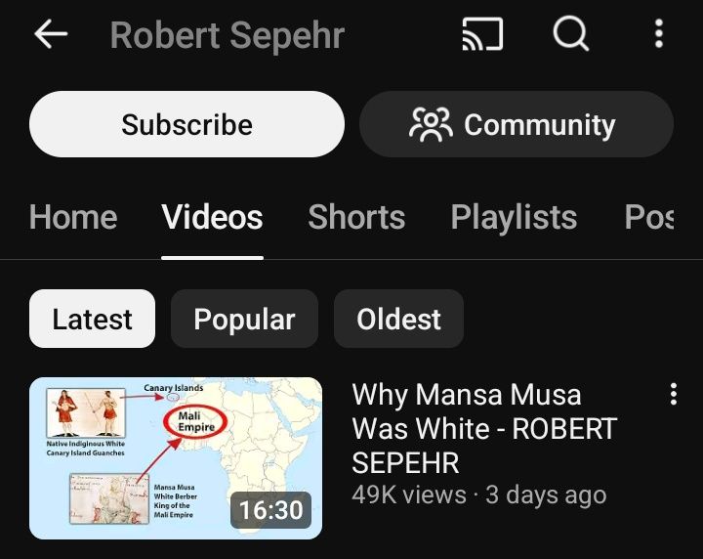Open the search magnifier icon

(570, 33)
